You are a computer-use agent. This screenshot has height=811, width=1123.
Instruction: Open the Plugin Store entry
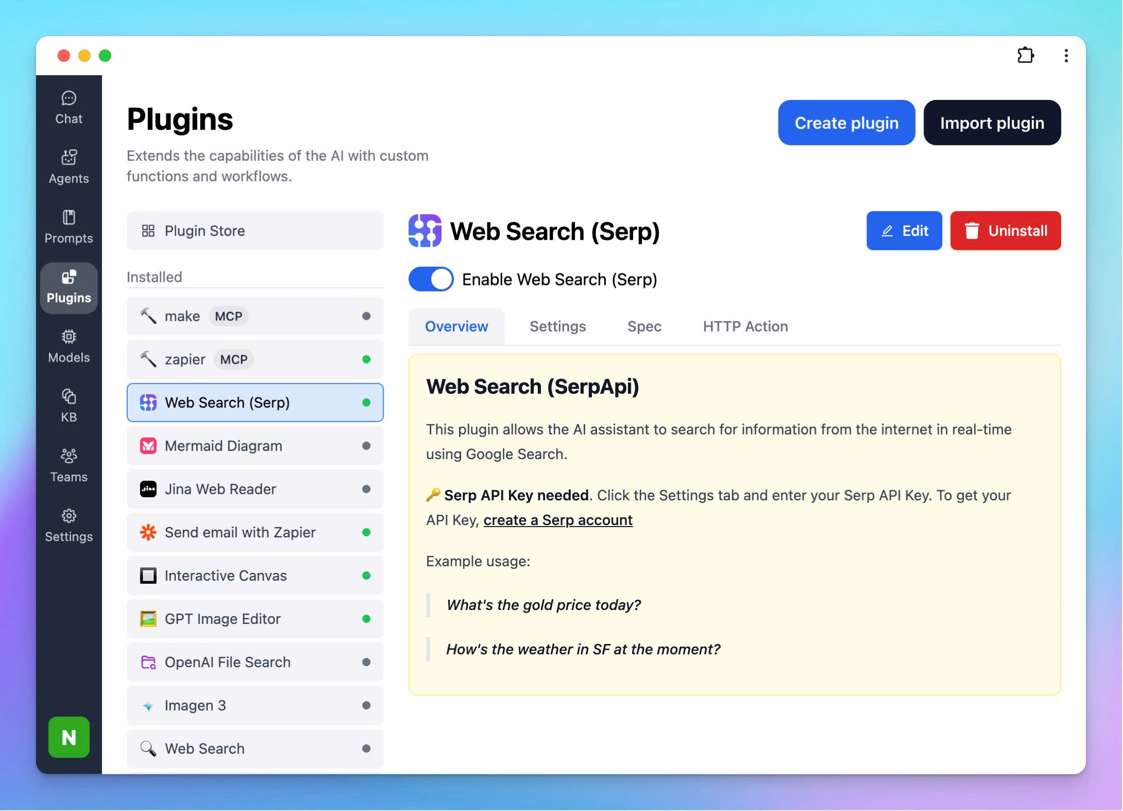point(255,231)
